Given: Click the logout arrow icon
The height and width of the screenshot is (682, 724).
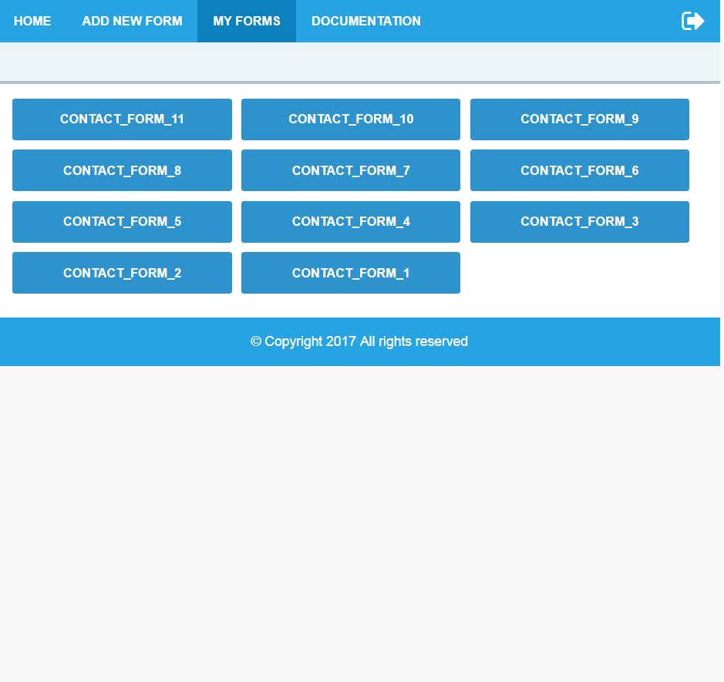Looking at the screenshot, I should (692, 21).
